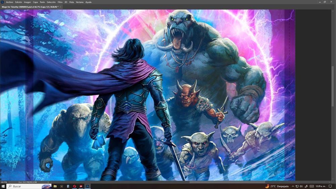The width and height of the screenshot is (336, 189).
Task: Open the dark square app icon in the taskbar
Action: [x=61, y=186]
